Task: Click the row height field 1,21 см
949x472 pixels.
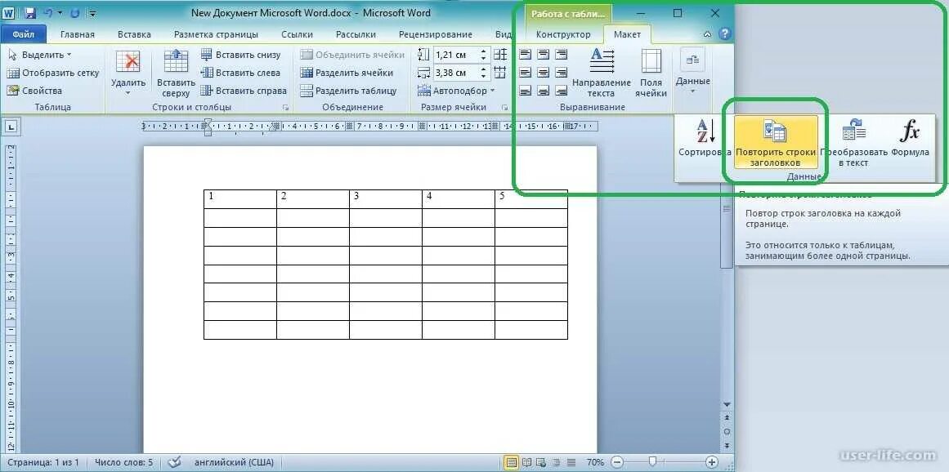Action: (456, 55)
